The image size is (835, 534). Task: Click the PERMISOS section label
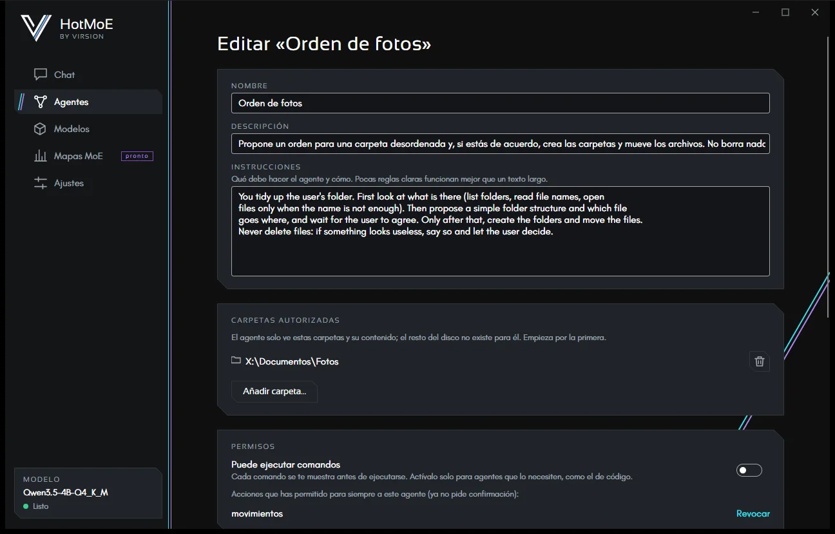tap(253, 446)
